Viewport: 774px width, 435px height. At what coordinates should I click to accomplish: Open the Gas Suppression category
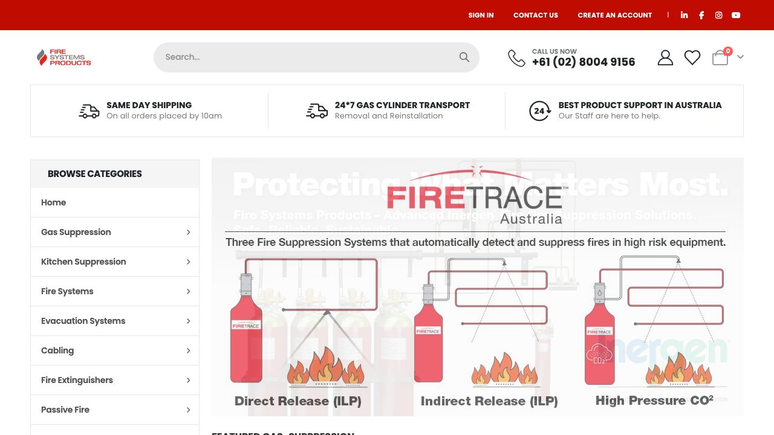point(76,232)
